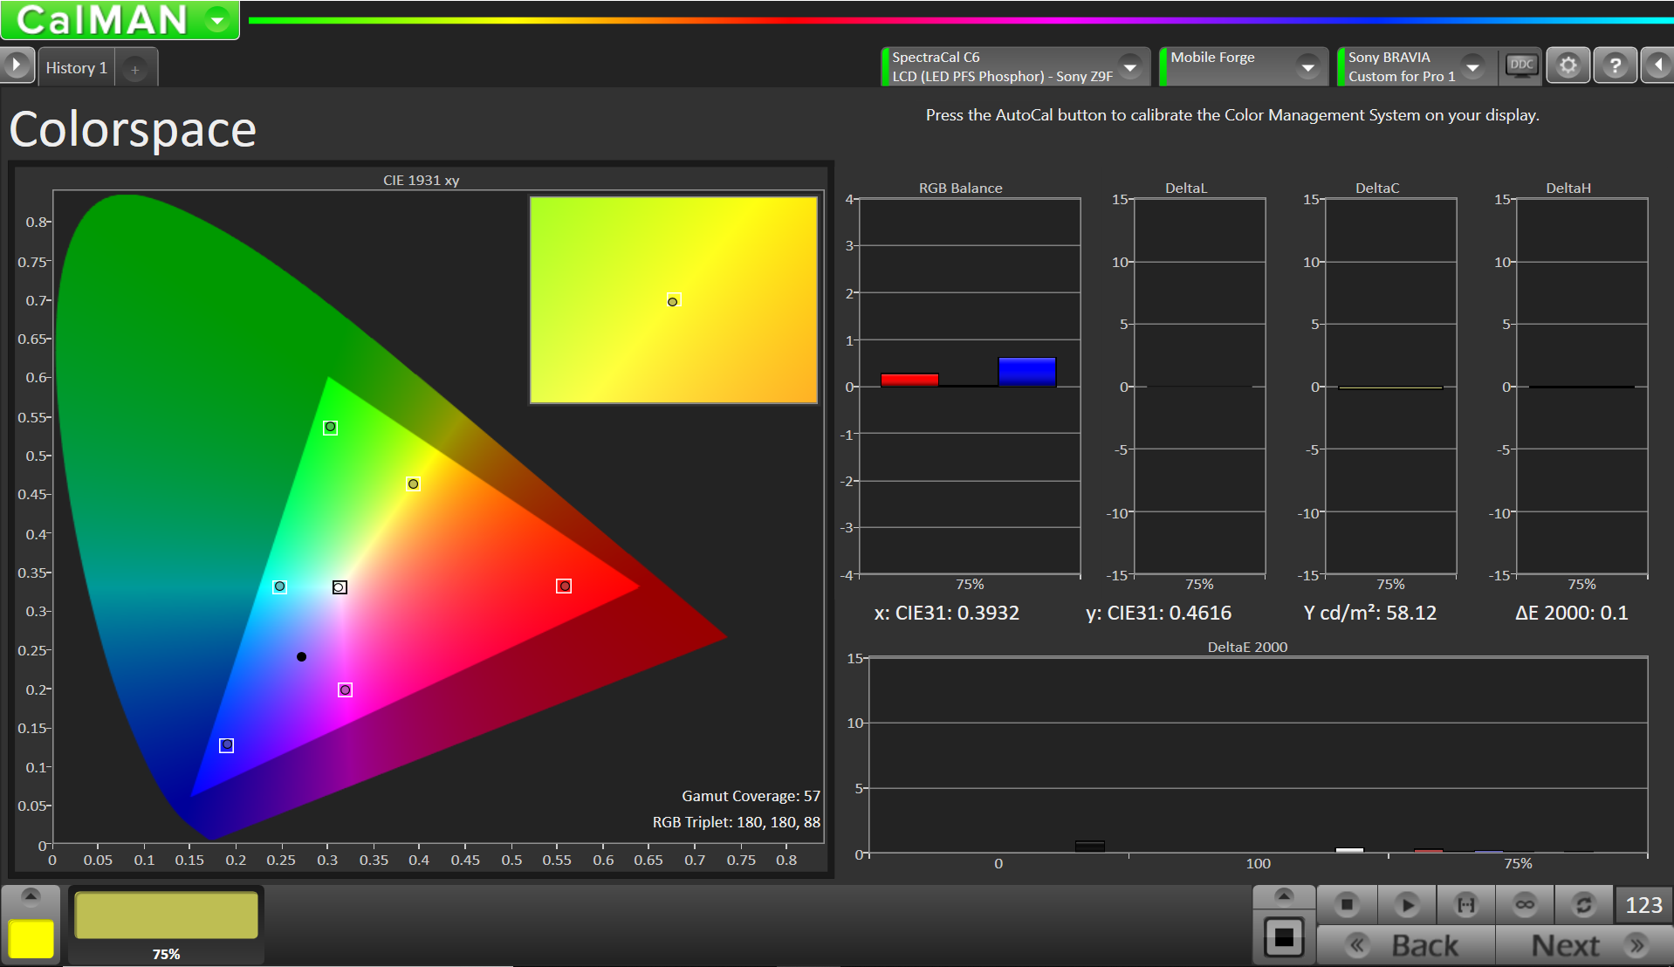Expand the Sony BRAVIA display dropdown
Image resolution: width=1674 pixels, height=967 pixels.
[1472, 67]
